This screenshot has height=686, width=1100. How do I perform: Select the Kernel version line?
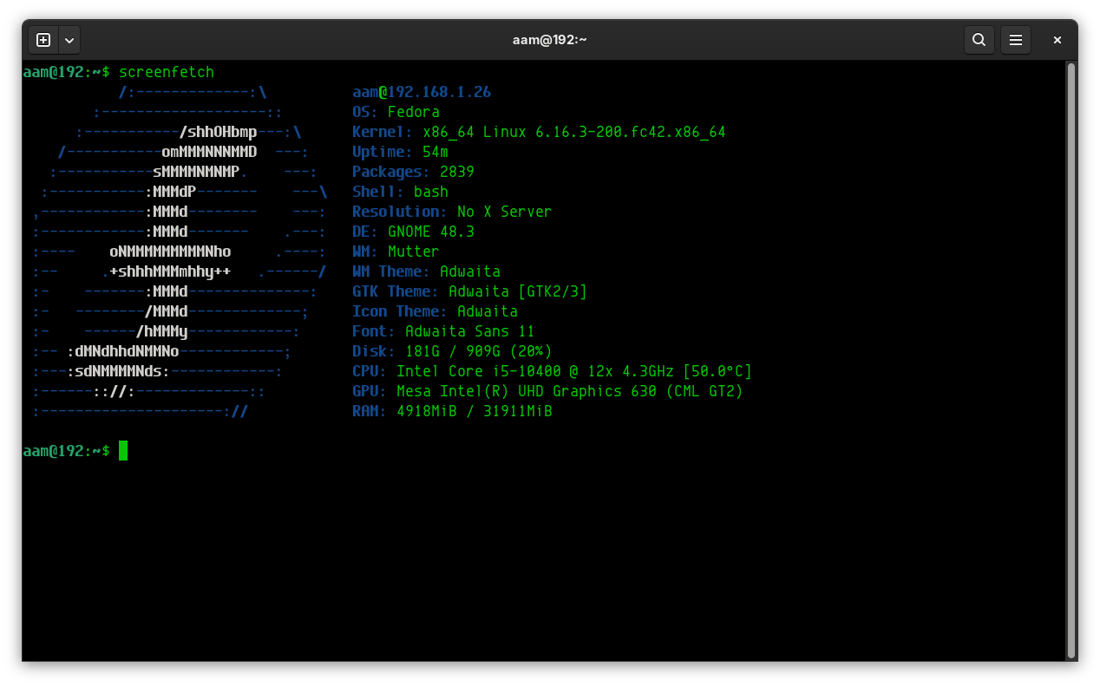[539, 132]
